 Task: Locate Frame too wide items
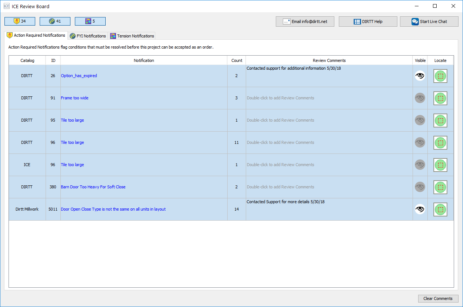440,98
